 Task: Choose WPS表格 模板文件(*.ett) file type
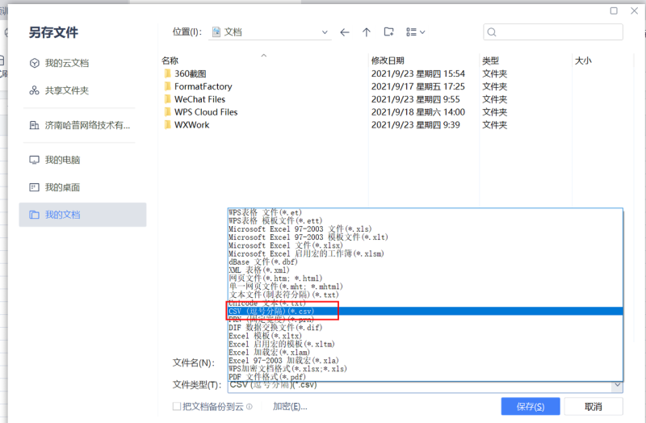point(426,220)
